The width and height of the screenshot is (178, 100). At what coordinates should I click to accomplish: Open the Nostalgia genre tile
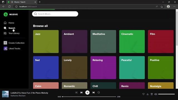[x=161, y=86]
